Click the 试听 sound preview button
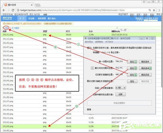This screenshot has width=163, height=133. (x=120, y=94)
